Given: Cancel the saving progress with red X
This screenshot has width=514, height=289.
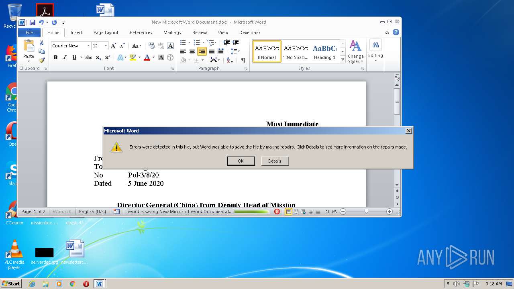Looking at the screenshot, I should point(277,212).
